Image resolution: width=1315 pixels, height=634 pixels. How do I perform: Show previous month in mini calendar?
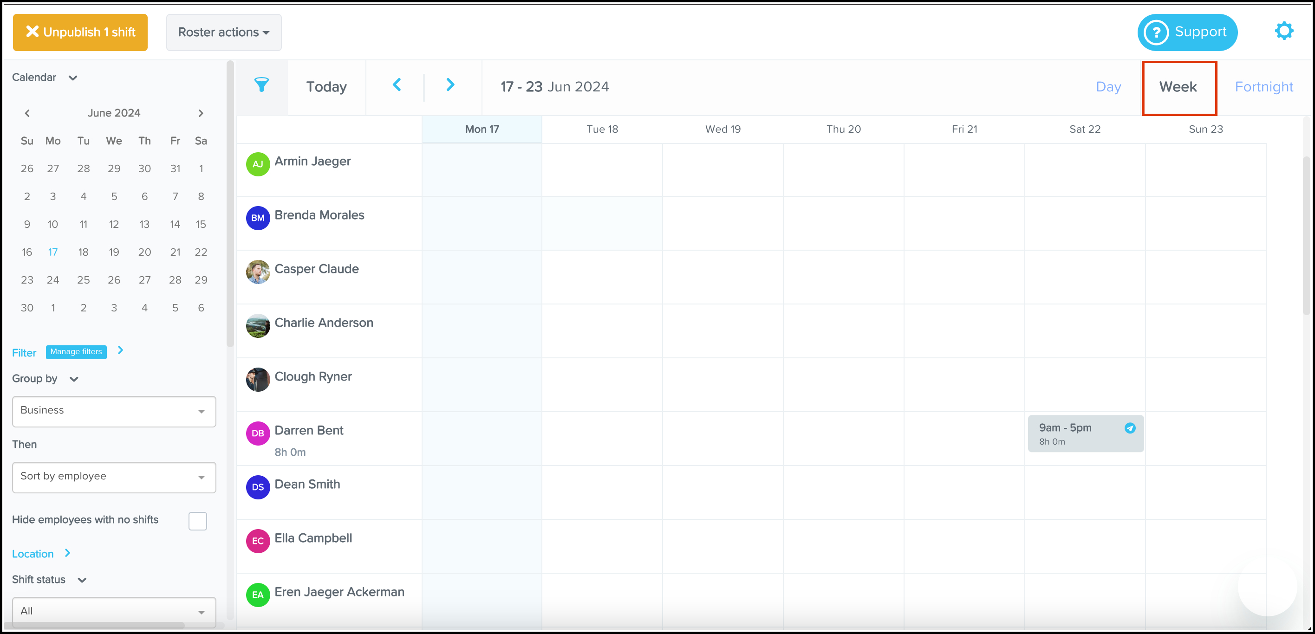point(27,113)
